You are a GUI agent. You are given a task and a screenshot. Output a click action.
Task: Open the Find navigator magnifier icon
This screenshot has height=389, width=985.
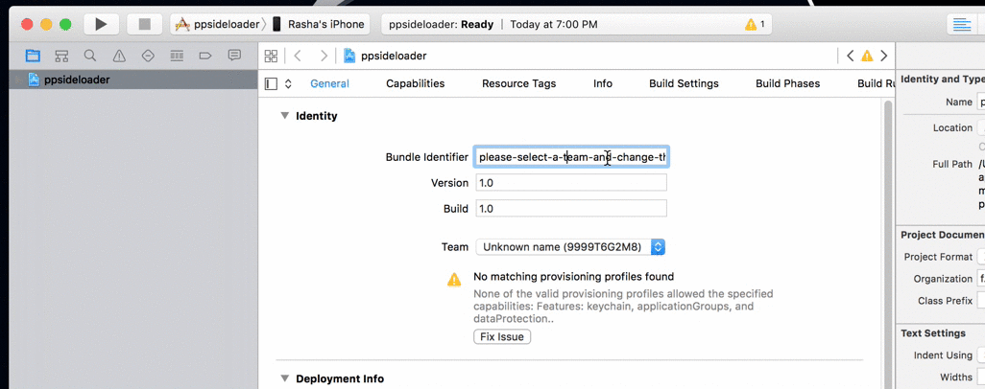pos(90,57)
